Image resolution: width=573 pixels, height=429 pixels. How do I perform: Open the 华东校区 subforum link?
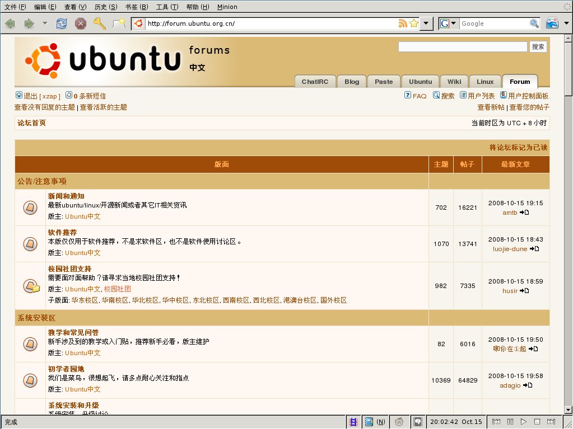pyautogui.click(x=85, y=300)
